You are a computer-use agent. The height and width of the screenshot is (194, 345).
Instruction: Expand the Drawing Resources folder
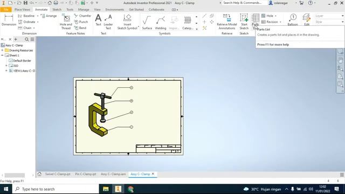(2, 50)
